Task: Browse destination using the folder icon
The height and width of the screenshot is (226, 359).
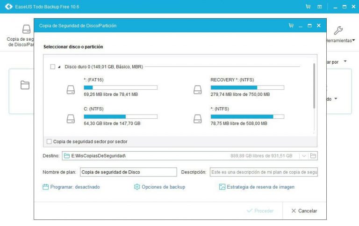Action: coord(313,156)
